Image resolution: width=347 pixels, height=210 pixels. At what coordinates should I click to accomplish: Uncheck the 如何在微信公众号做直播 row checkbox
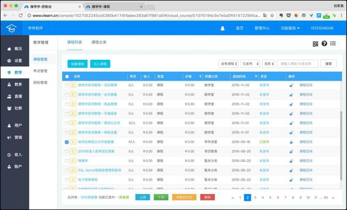67,142
